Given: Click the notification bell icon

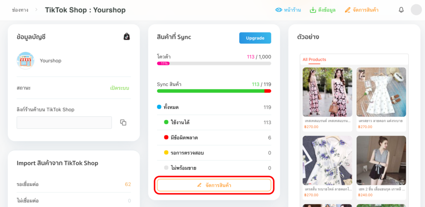Looking at the screenshot, I should point(401,10).
